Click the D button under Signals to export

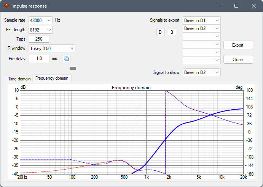pyautogui.click(x=160, y=32)
